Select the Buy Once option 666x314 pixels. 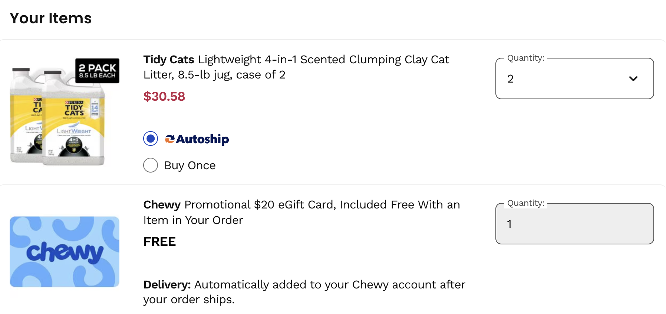coord(151,165)
